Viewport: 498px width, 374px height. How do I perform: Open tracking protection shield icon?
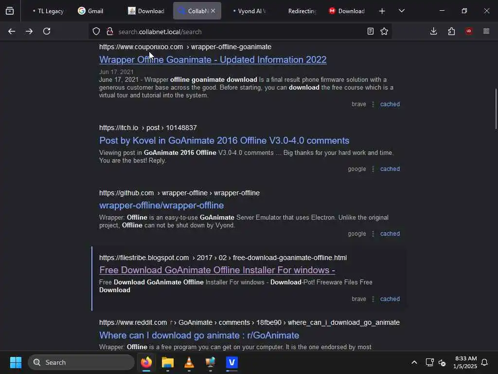tap(96, 32)
